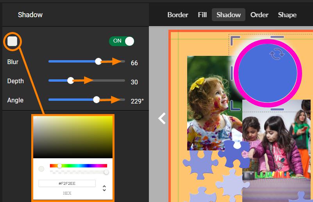
Task: Click the left middle resize handle
Action: pyautogui.click(x=232, y=73)
